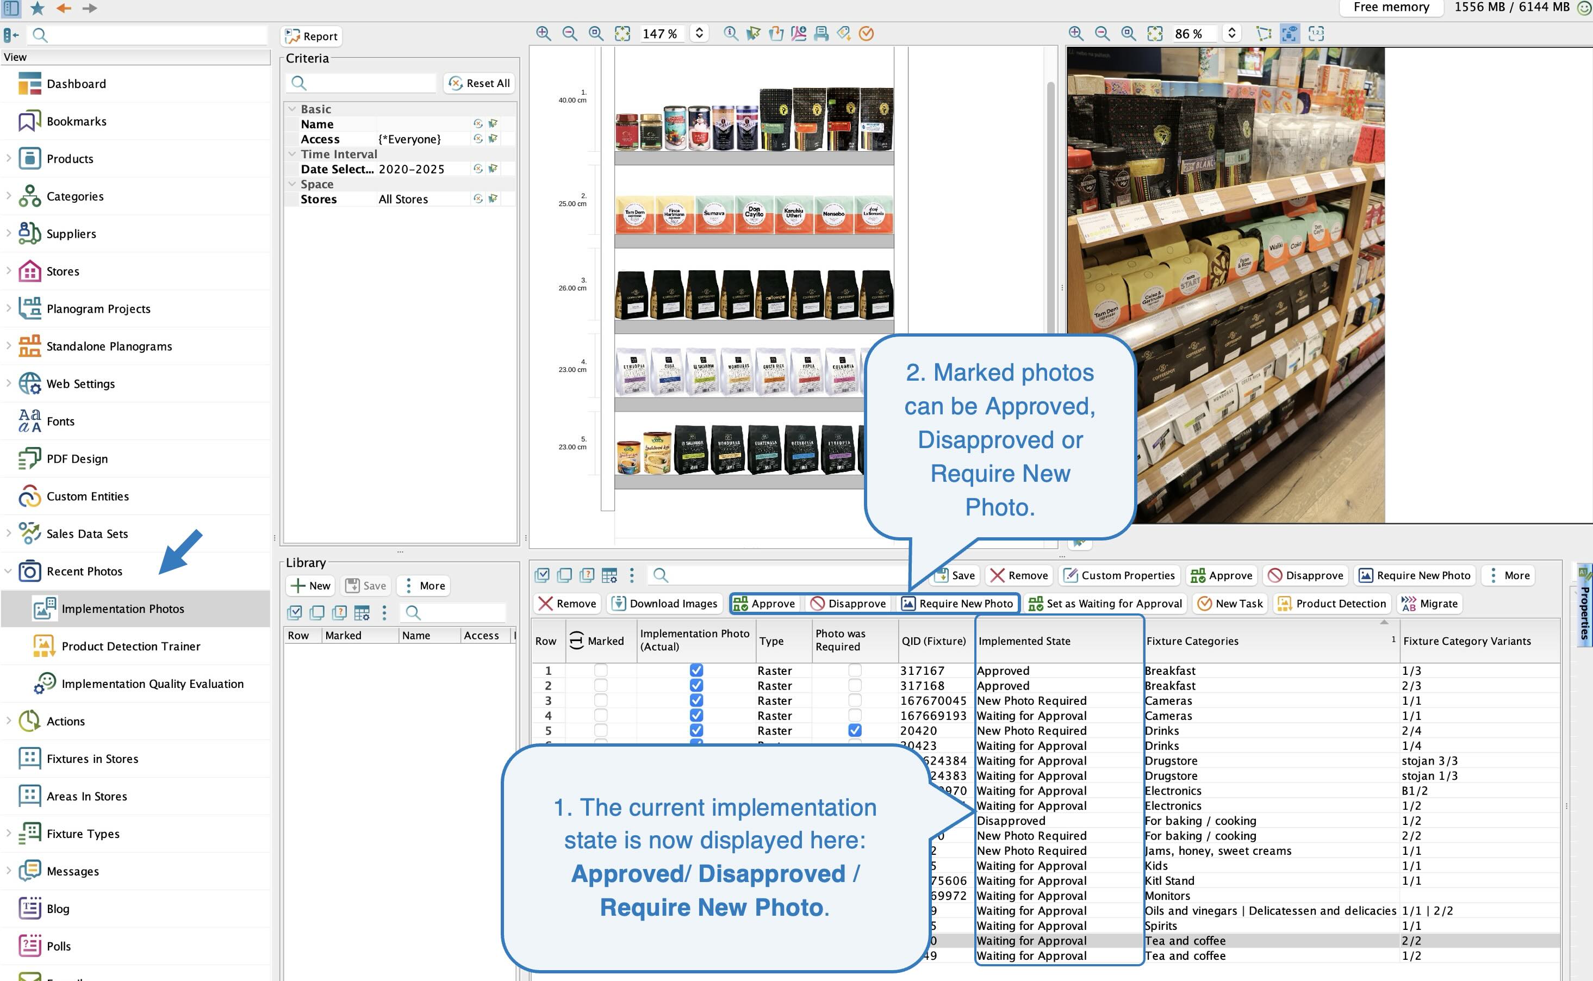Viewport: 1593px width, 981px height.
Task: Toggle Implementation Photo checkbox row 3
Action: point(696,700)
